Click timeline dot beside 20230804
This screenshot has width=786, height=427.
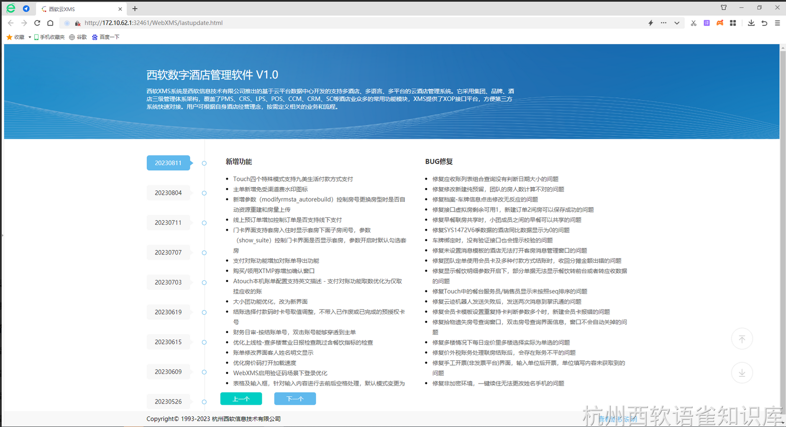[204, 193]
